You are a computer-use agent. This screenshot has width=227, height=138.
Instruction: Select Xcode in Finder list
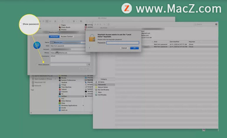63,108
